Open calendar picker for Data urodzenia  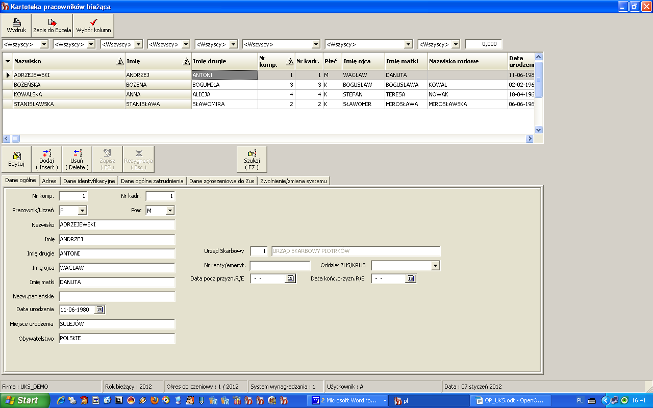(x=99, y=310)
